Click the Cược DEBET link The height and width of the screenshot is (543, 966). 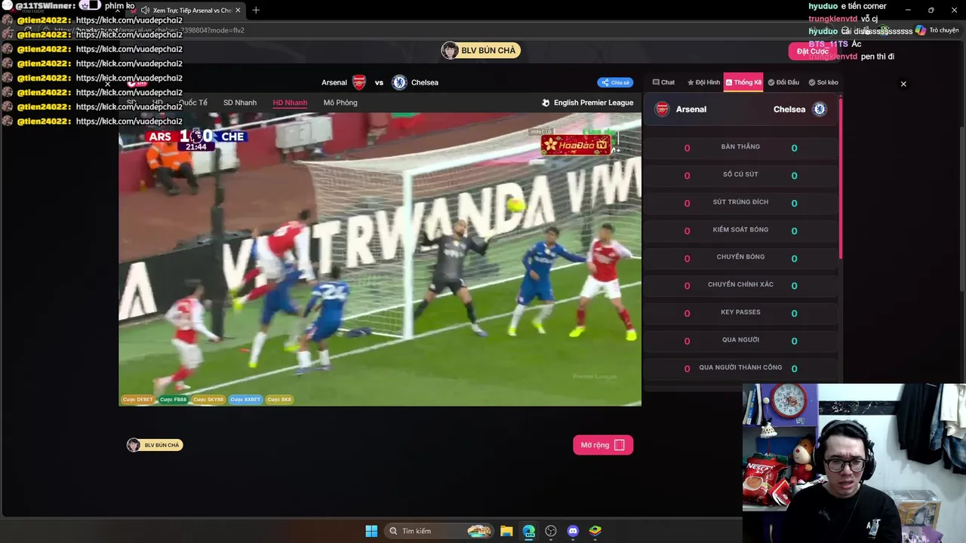137,400
